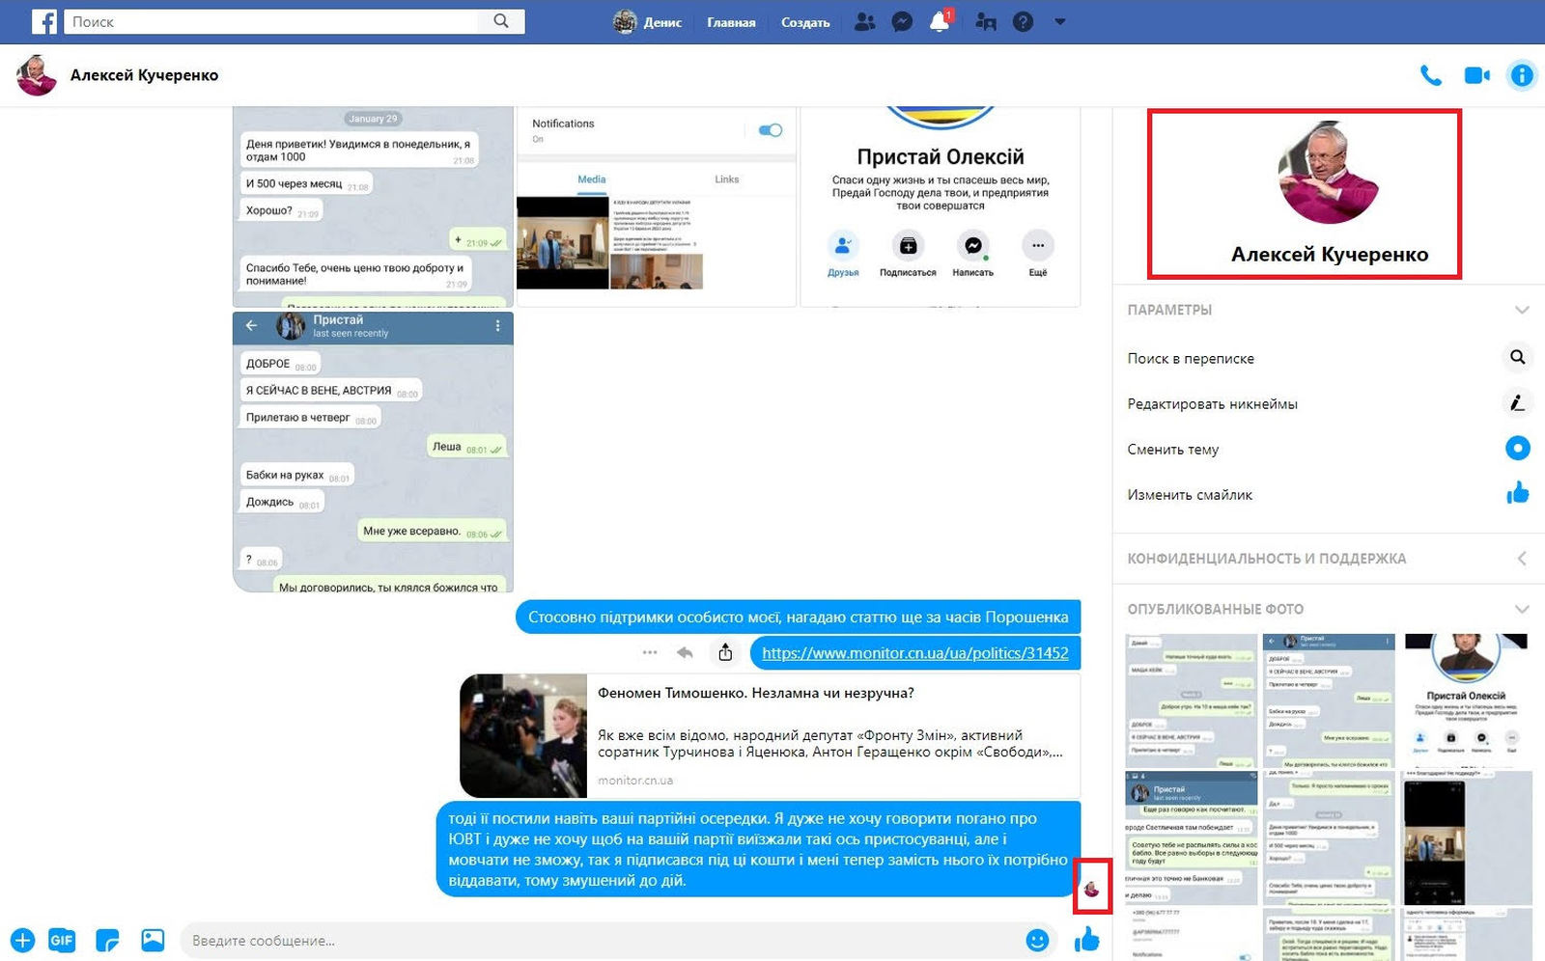The height and width of the screenshot is (961, 1545).
Task: Click Алексей Кучеренко avatar in chat header
Action: click(x=37, y=75)
